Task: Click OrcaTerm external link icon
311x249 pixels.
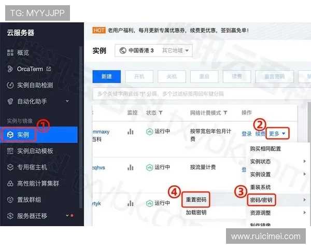Action: click(49, 69)
